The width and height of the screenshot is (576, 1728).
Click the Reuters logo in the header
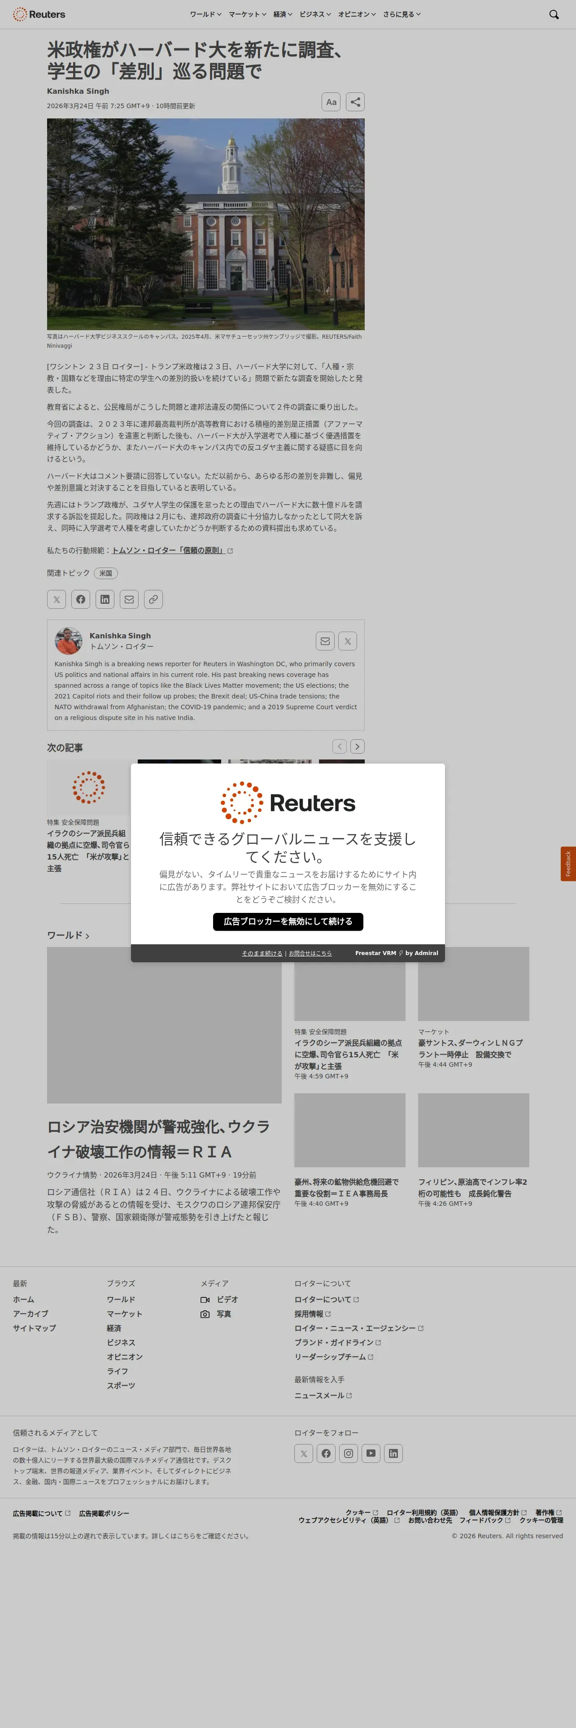(x=39, y=14)
